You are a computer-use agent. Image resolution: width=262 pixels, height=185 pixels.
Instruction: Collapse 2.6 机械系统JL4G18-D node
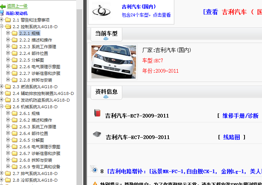click(1, 106)
